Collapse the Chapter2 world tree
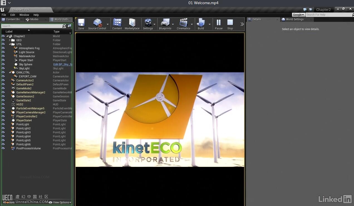354x206 pixels. point(7,36)
